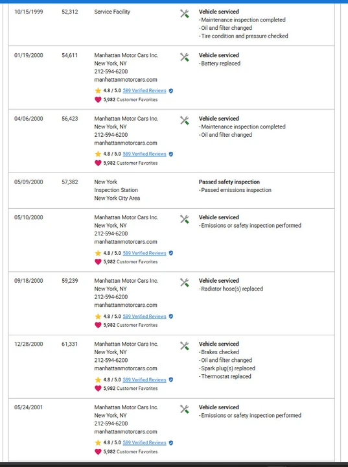This screenshot has width=348, height=467.
Task: Open 589 Verified Reviews link in 04/06/2000 entry
Action: click(145, 154)
